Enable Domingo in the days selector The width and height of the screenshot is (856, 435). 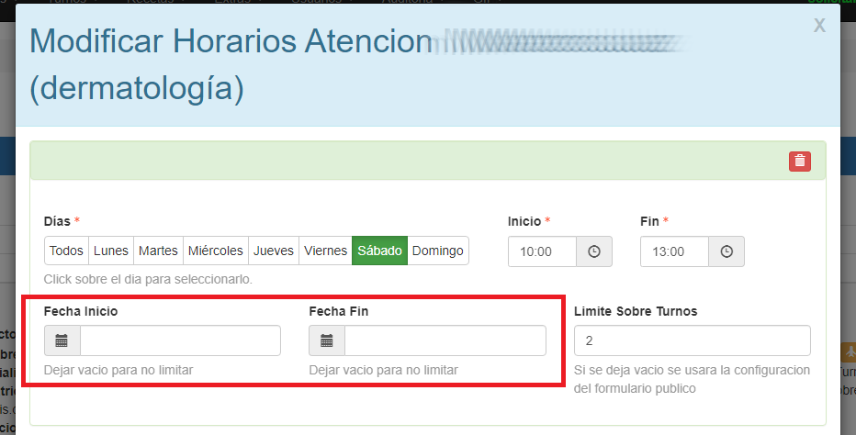[438, 251]
